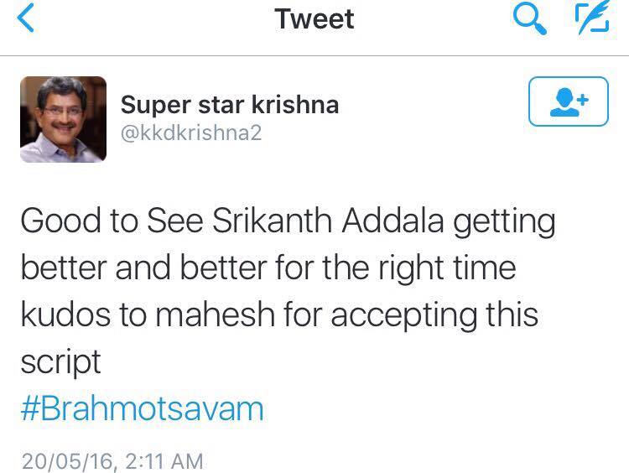Compose a new tweet with quill icon
This screenshot has width=629, height=473.
pyautogui.click(x=591, y=19)
